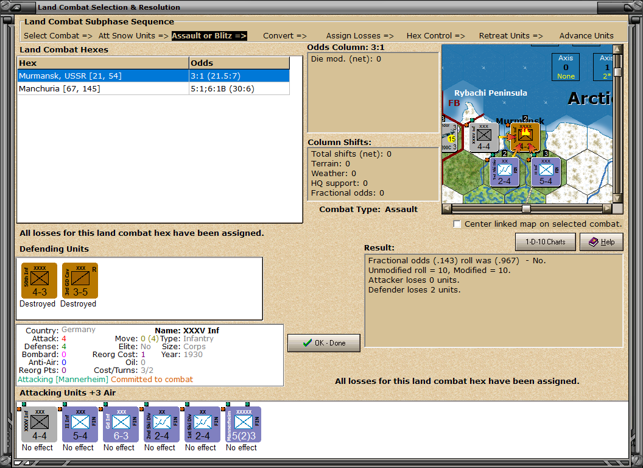Click 'Combat Type: Assault' label
Viewport: 643px width, 468px height.
(x=368, y=210)
